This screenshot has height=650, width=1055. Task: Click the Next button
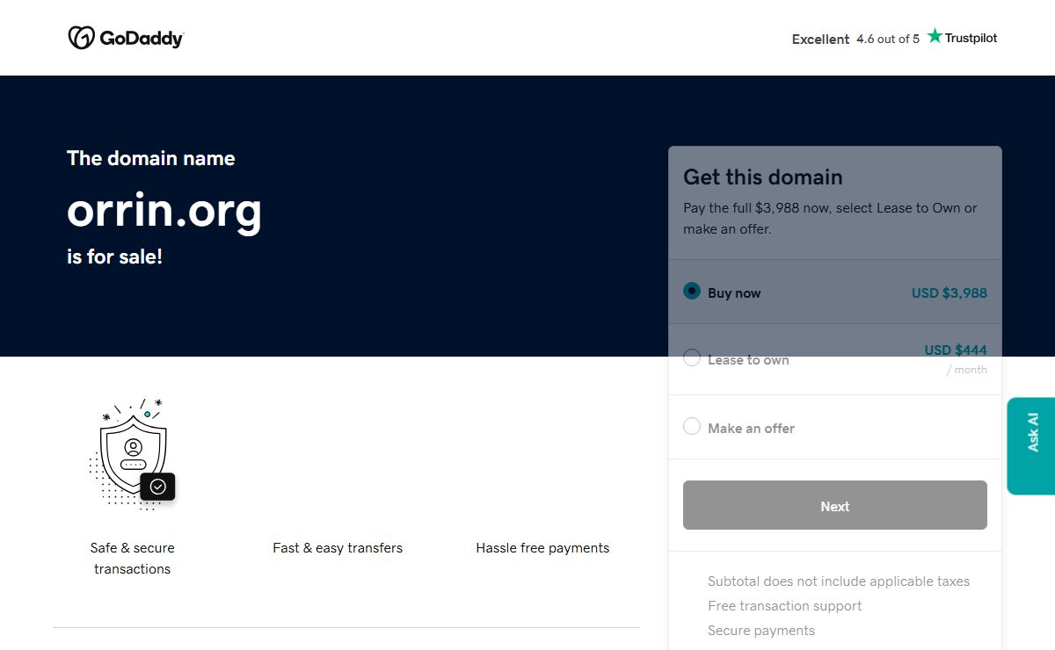835,505
